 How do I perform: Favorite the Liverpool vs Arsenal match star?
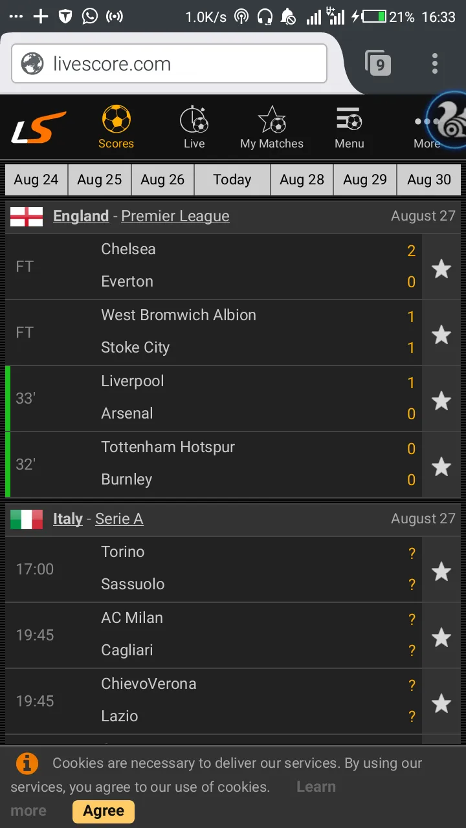coord(441,400)
